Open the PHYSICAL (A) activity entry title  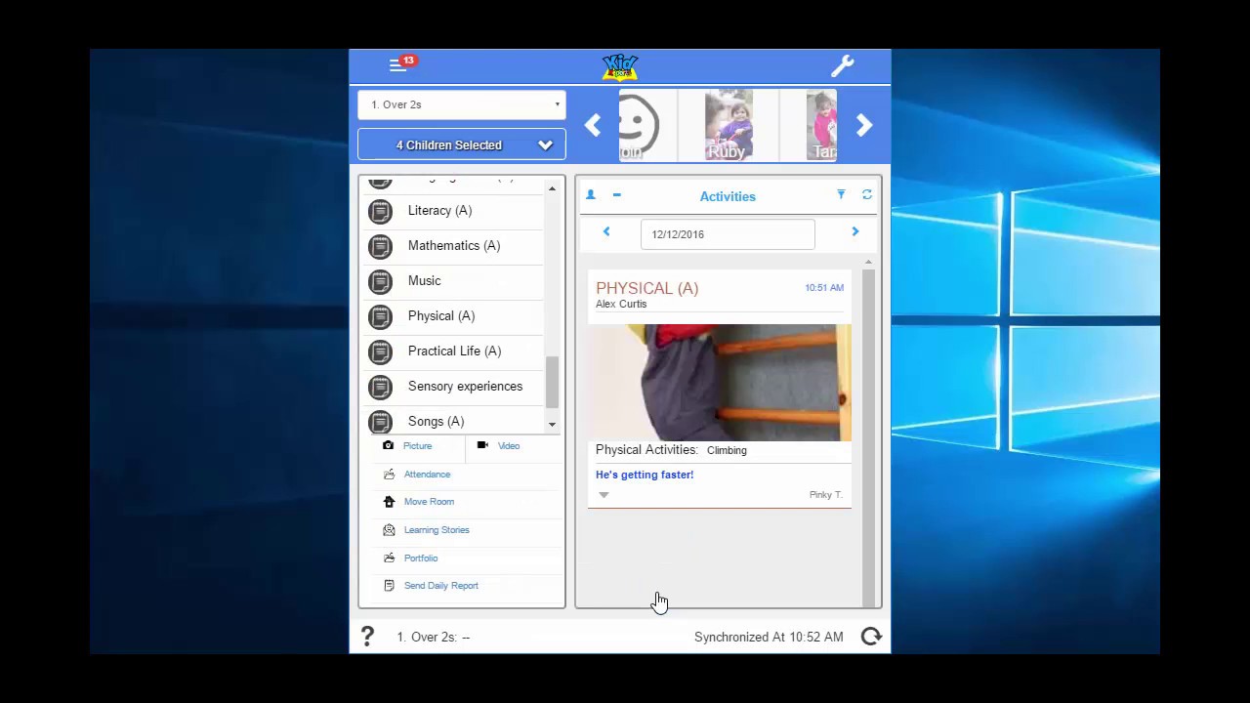[x=646, y=288]
